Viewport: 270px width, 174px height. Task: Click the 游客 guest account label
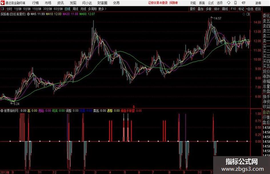pos(258,3)
